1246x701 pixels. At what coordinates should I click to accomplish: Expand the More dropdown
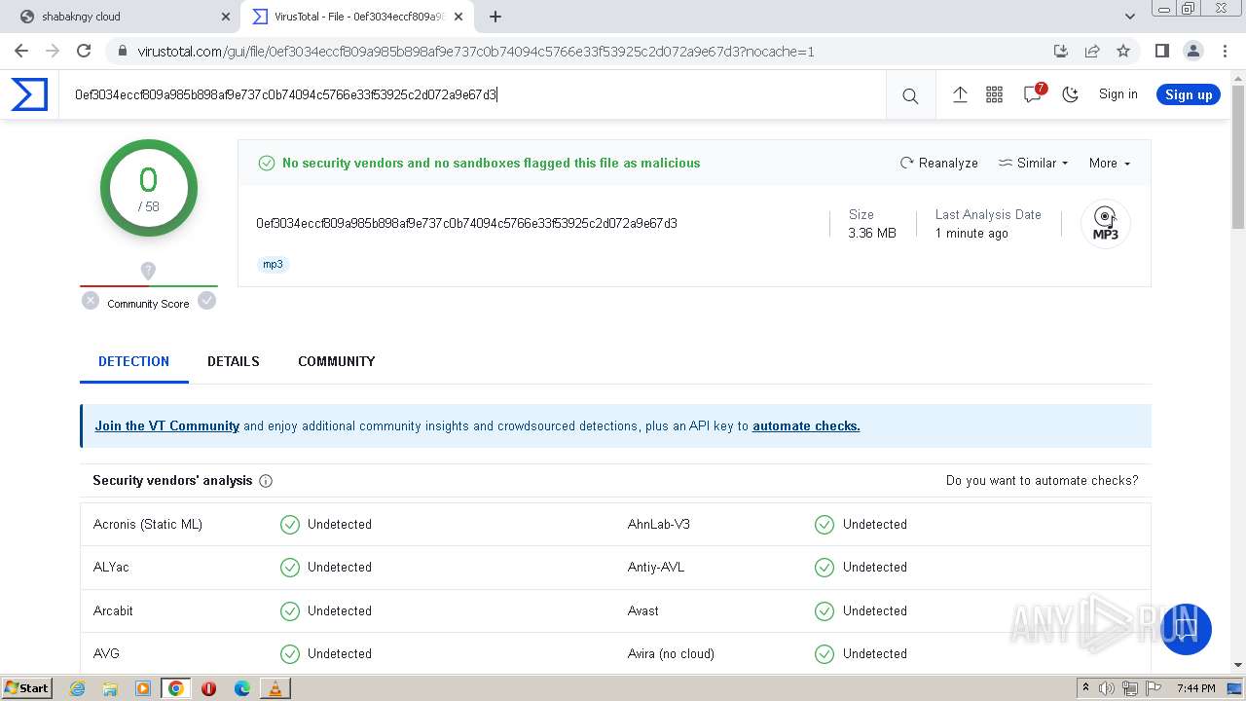click(x=1110, y=163)
